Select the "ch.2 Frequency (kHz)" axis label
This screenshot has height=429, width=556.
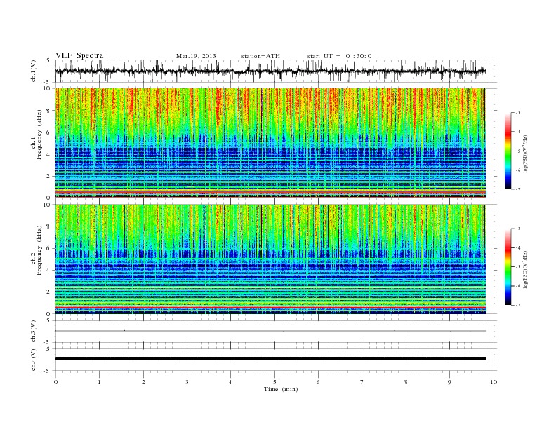tap(37, 250)
